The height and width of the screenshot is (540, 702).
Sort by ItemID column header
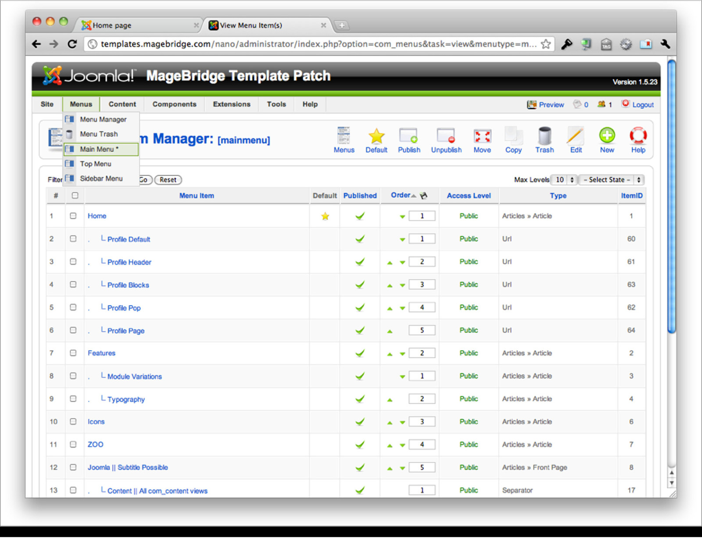(x=632, y=195)
